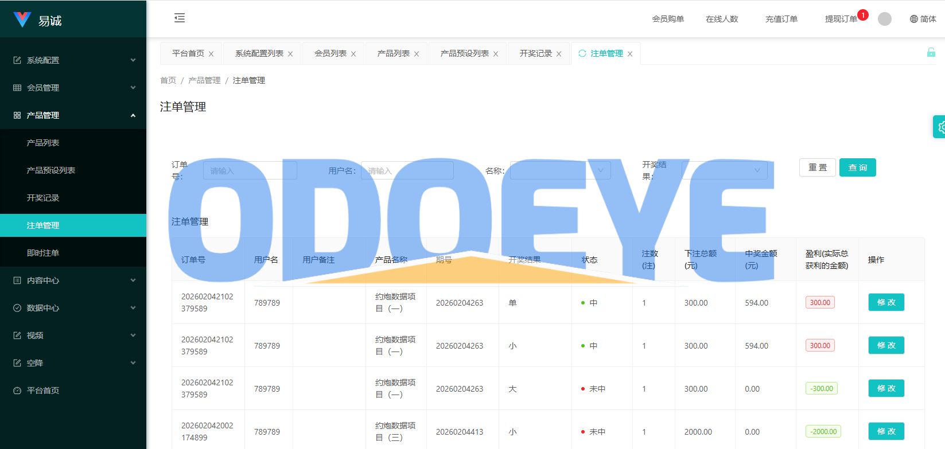Viewport: 945px width, 449px height.
Task: Collapse the sidebar with the fold icon
Action: click(x=180, y=18)
